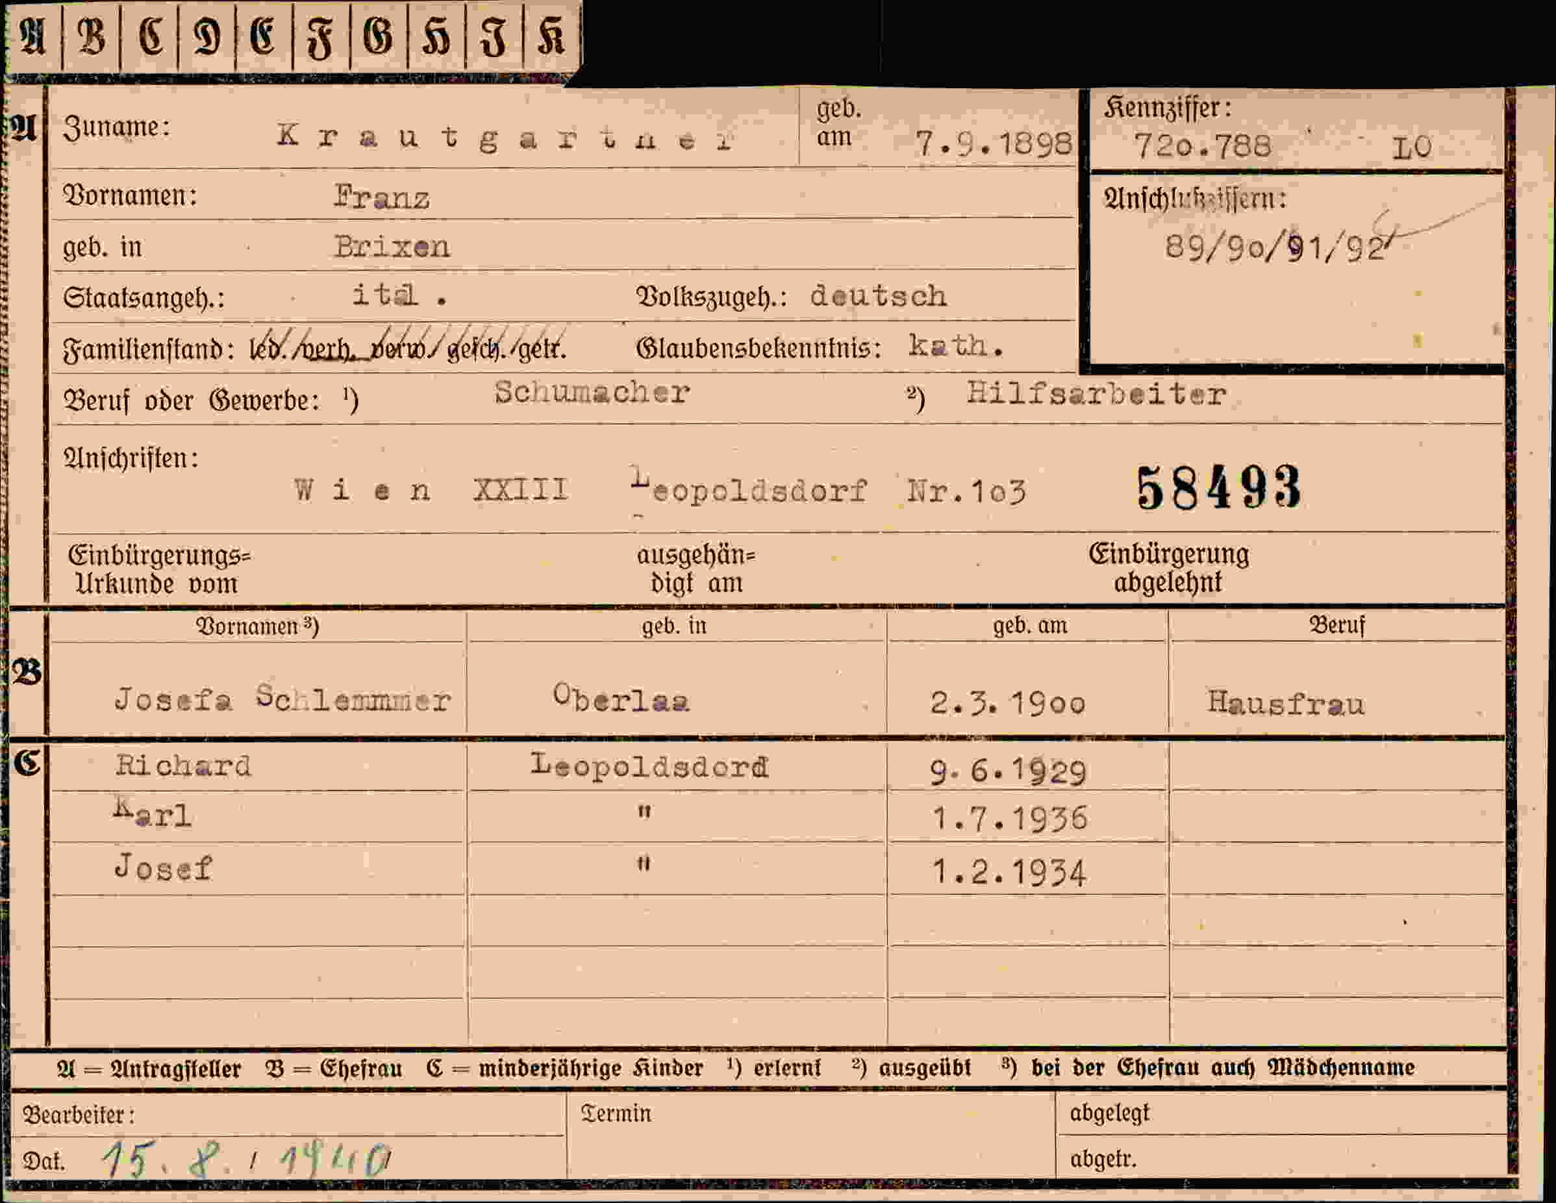Click the practiced occupation "Hilfsarbeiter"
Screen dimensions: 1556x1203
click(1096, 395)
